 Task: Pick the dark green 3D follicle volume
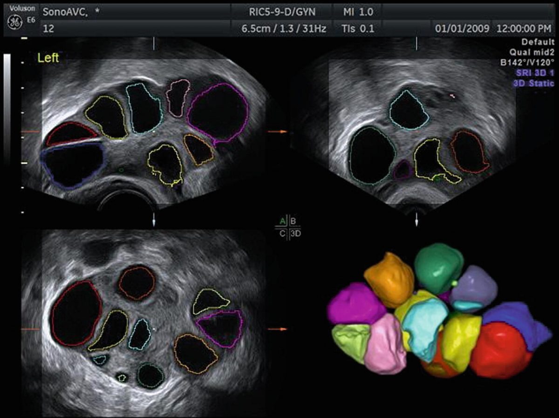(438, 264)
